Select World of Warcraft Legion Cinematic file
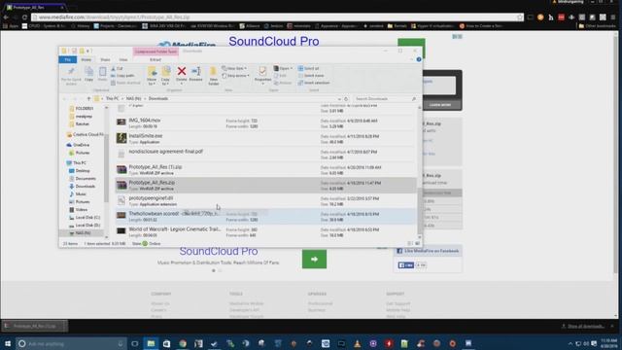This screenshot has width=622, height=350. [265, 231]
